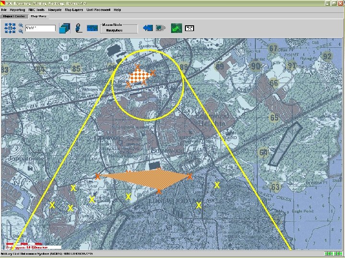
Task: Click the pointer tool icon
Action: [x=78, y=28]
